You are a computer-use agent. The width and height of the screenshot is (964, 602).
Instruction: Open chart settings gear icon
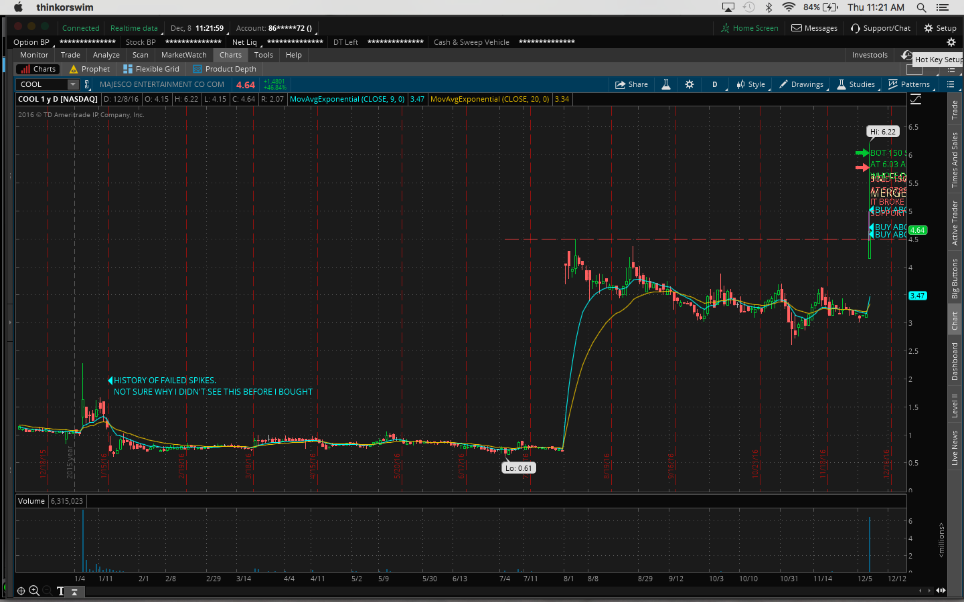click(x=690, y=84)
